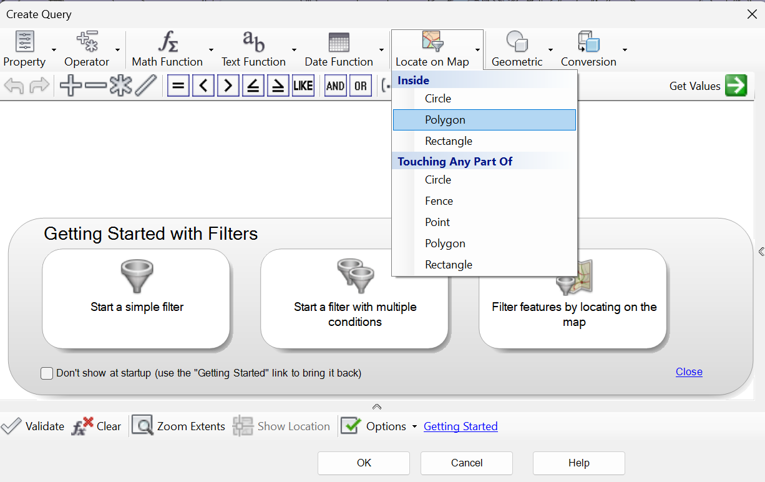Click the Date Function calendar icon
Viewport: 765px width, 482px height.
339,42
